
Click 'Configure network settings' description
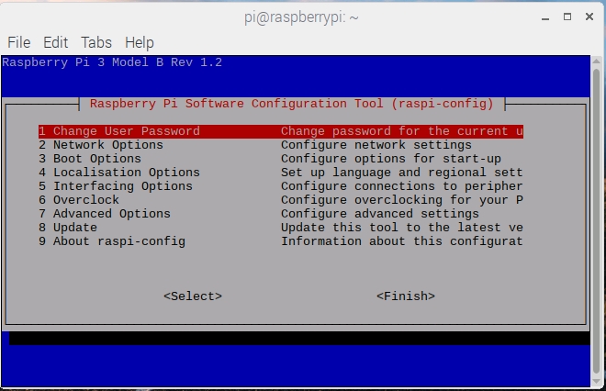pyautogui.click(x=376, y=145)
